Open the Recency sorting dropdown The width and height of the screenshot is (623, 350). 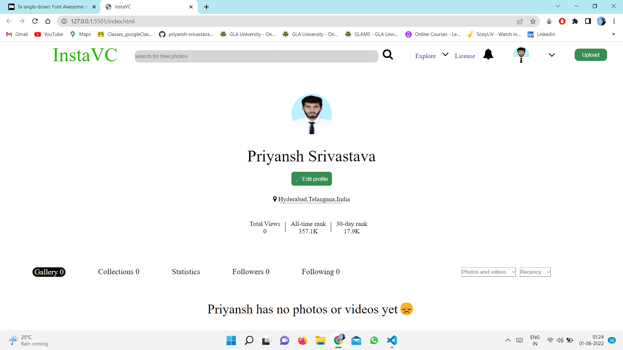coord(534,272)
